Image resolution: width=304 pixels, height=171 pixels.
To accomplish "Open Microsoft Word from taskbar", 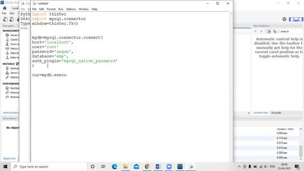I will (158, 167).
